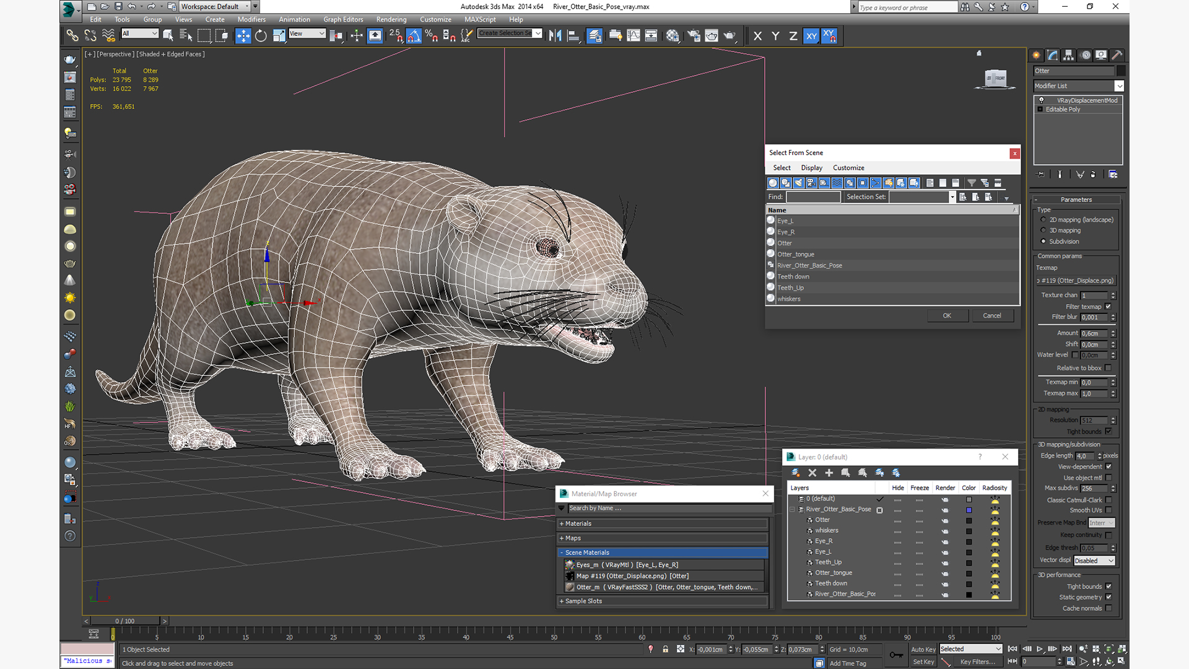1189x669 pixels.
Task: Enable the Use object mtl checkbox
Action: tap(1108, 478)
